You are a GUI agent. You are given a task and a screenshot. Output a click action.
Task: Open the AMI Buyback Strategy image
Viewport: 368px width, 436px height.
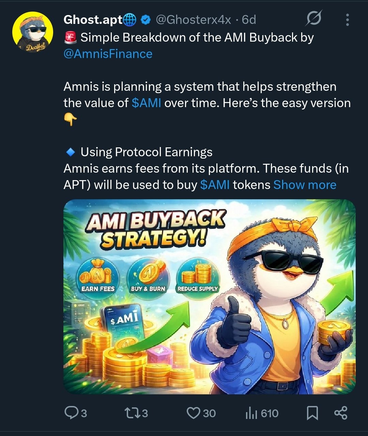[210, 296]
